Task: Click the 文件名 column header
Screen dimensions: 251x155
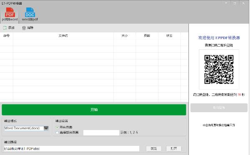Action: (63, 36)
